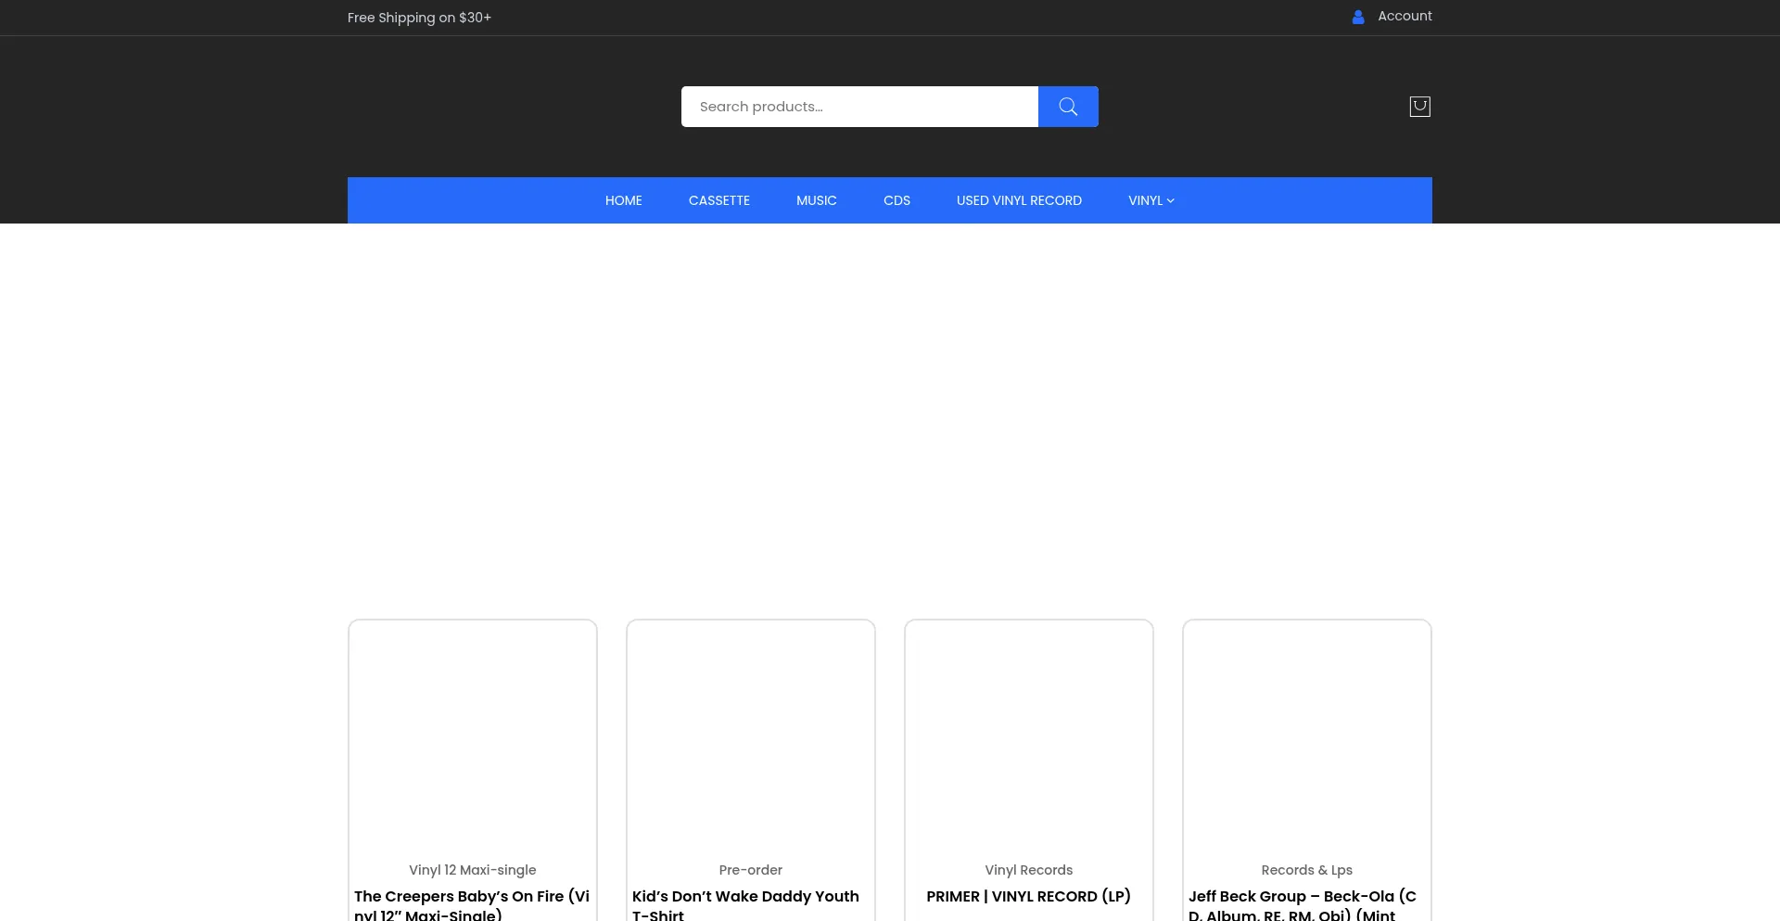Open USED VINYL RECORD menu item

coord(1019,200)
